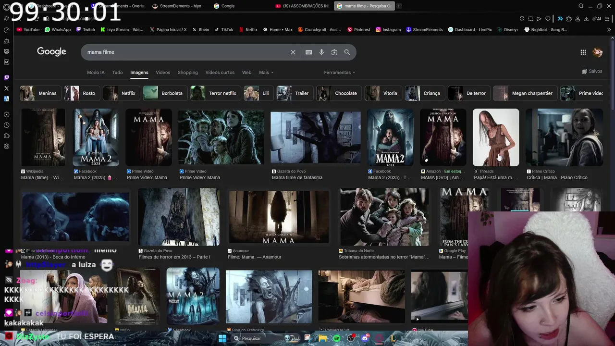Open WhatsApp bookmark
This screenshot has width=615, height=346.
click(x=57, y=29)
